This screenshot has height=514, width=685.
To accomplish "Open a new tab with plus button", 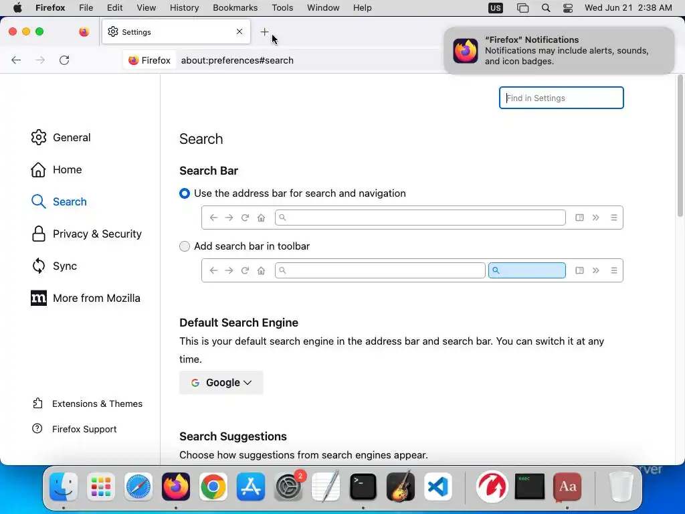I will pyautogui.click(x=264, y=32).
